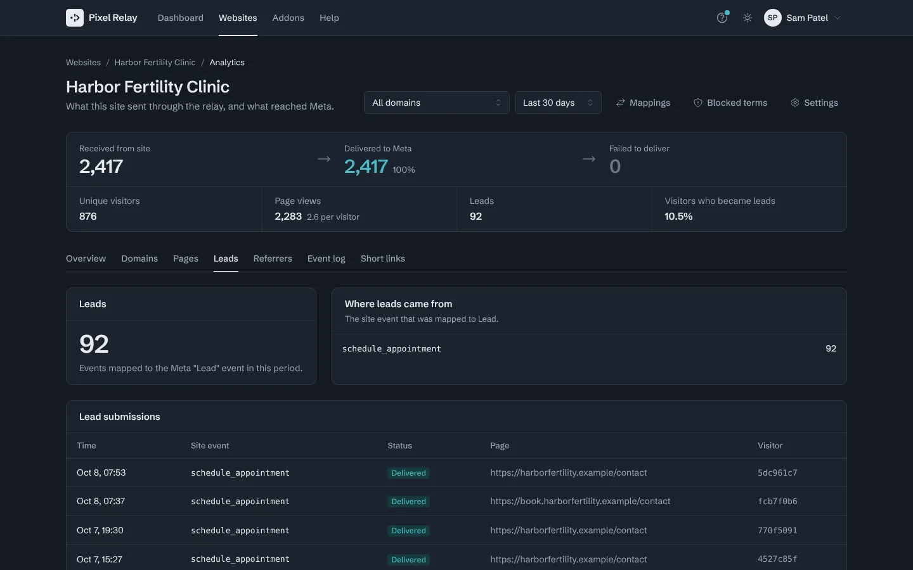Click the Delivered to Meta count 2,417
This screenshot has width=913, height=570.
tap(366, 167)
